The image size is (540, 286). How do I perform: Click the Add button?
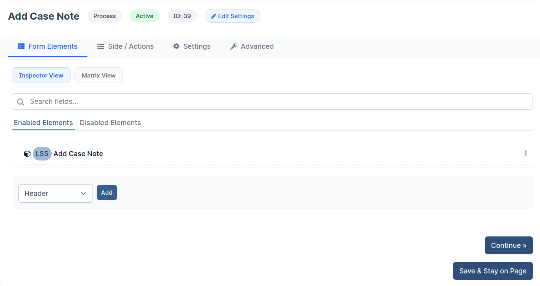(x=107, y=193)
